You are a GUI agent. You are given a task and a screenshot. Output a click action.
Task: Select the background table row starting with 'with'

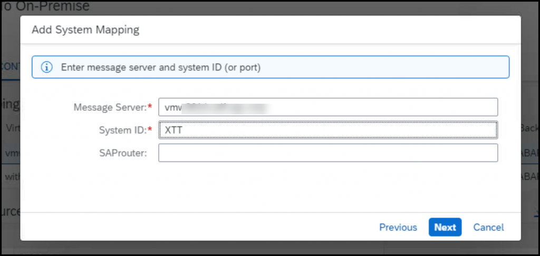pyautogui.click(x=11, y=176)
